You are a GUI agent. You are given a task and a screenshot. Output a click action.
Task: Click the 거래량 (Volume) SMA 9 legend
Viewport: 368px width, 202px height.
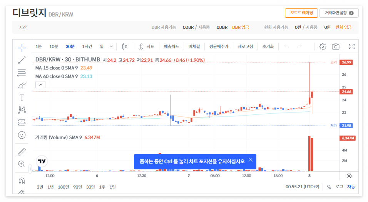point(59,137)
